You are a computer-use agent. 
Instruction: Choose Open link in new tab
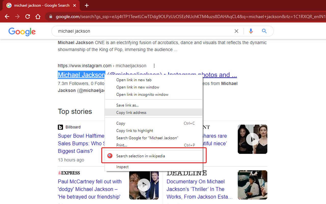[x=154, y=80]
